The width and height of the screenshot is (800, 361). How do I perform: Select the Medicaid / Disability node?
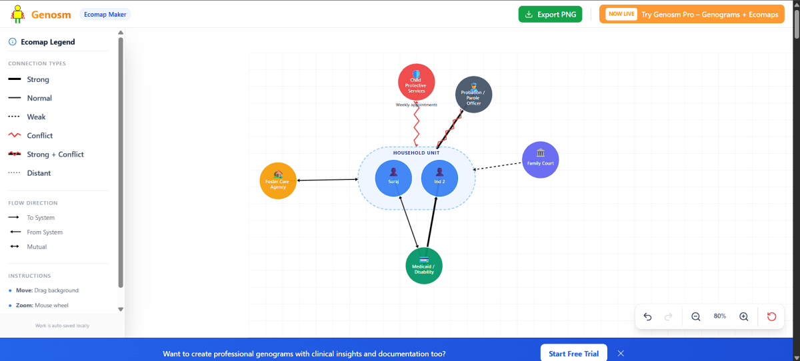[424, 266]
